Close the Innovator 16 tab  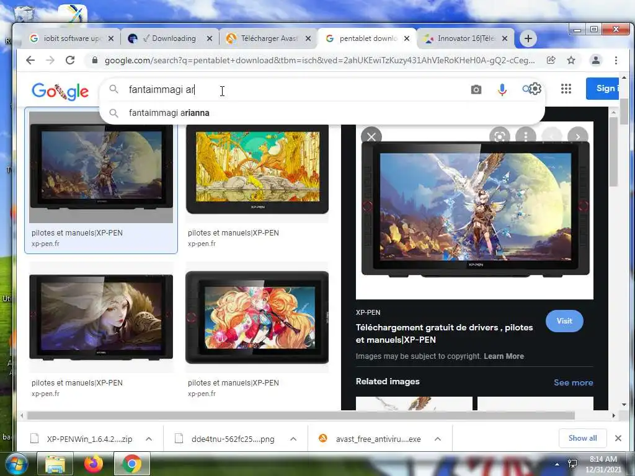505,38
